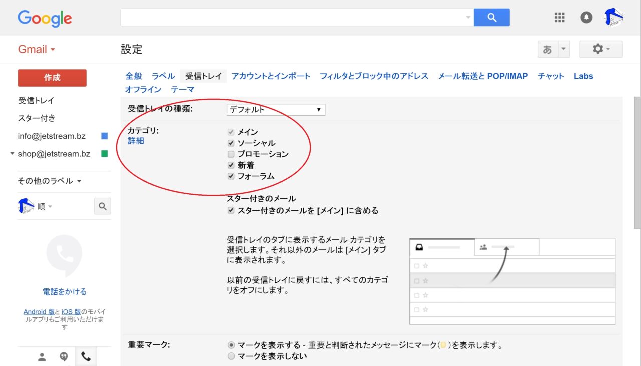Uncheck the フォーラム category checkbox
Screen dimensions: 641x366
tap(231, 176)
